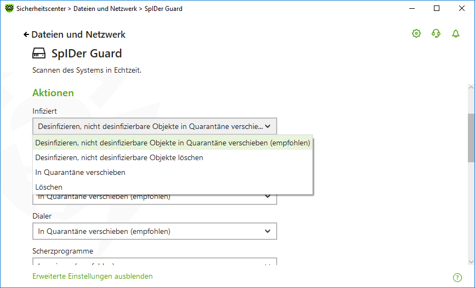Click 'Erweiterte Einstellungen ausblenden' link
The width and height of the screenshot is (475, 288).
pyautogui.click(x=93, y=276)
